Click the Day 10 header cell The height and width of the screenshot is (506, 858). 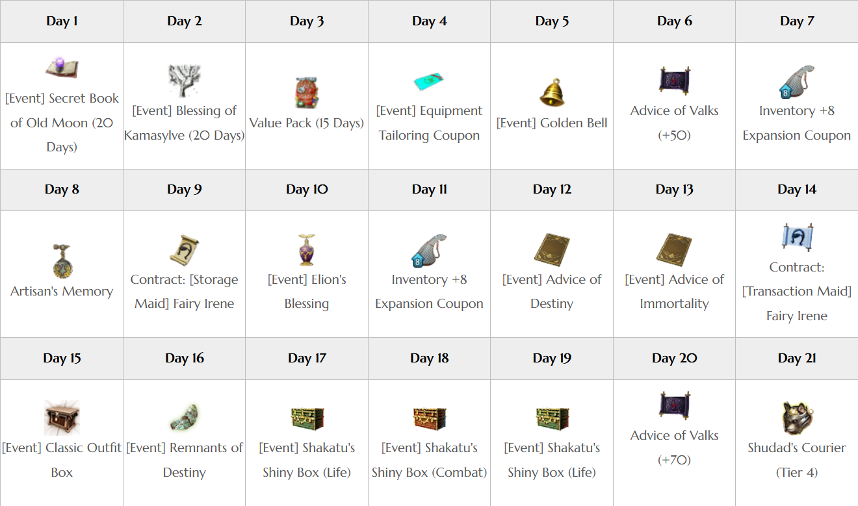[x=307, y=190]
